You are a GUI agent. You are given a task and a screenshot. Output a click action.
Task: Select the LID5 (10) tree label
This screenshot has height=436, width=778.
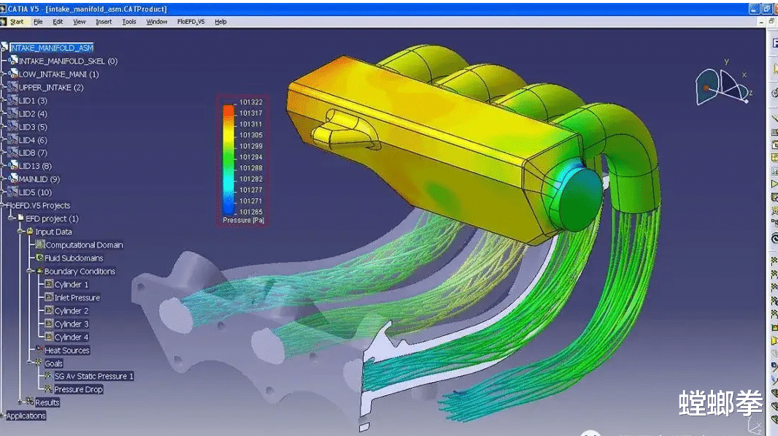click(35, 192)
